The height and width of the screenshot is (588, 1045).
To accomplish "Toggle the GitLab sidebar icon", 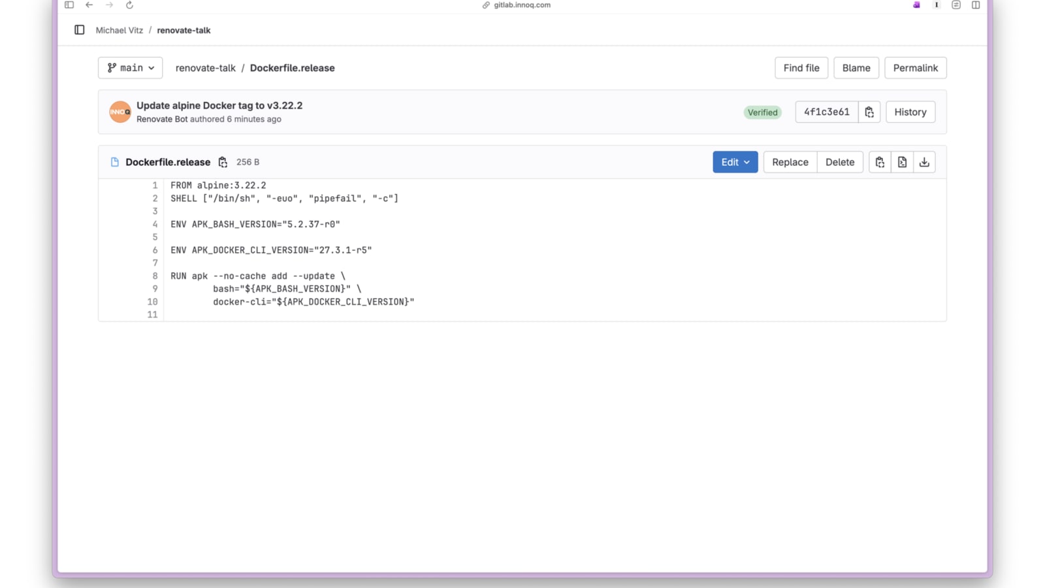I will (80, 30).
